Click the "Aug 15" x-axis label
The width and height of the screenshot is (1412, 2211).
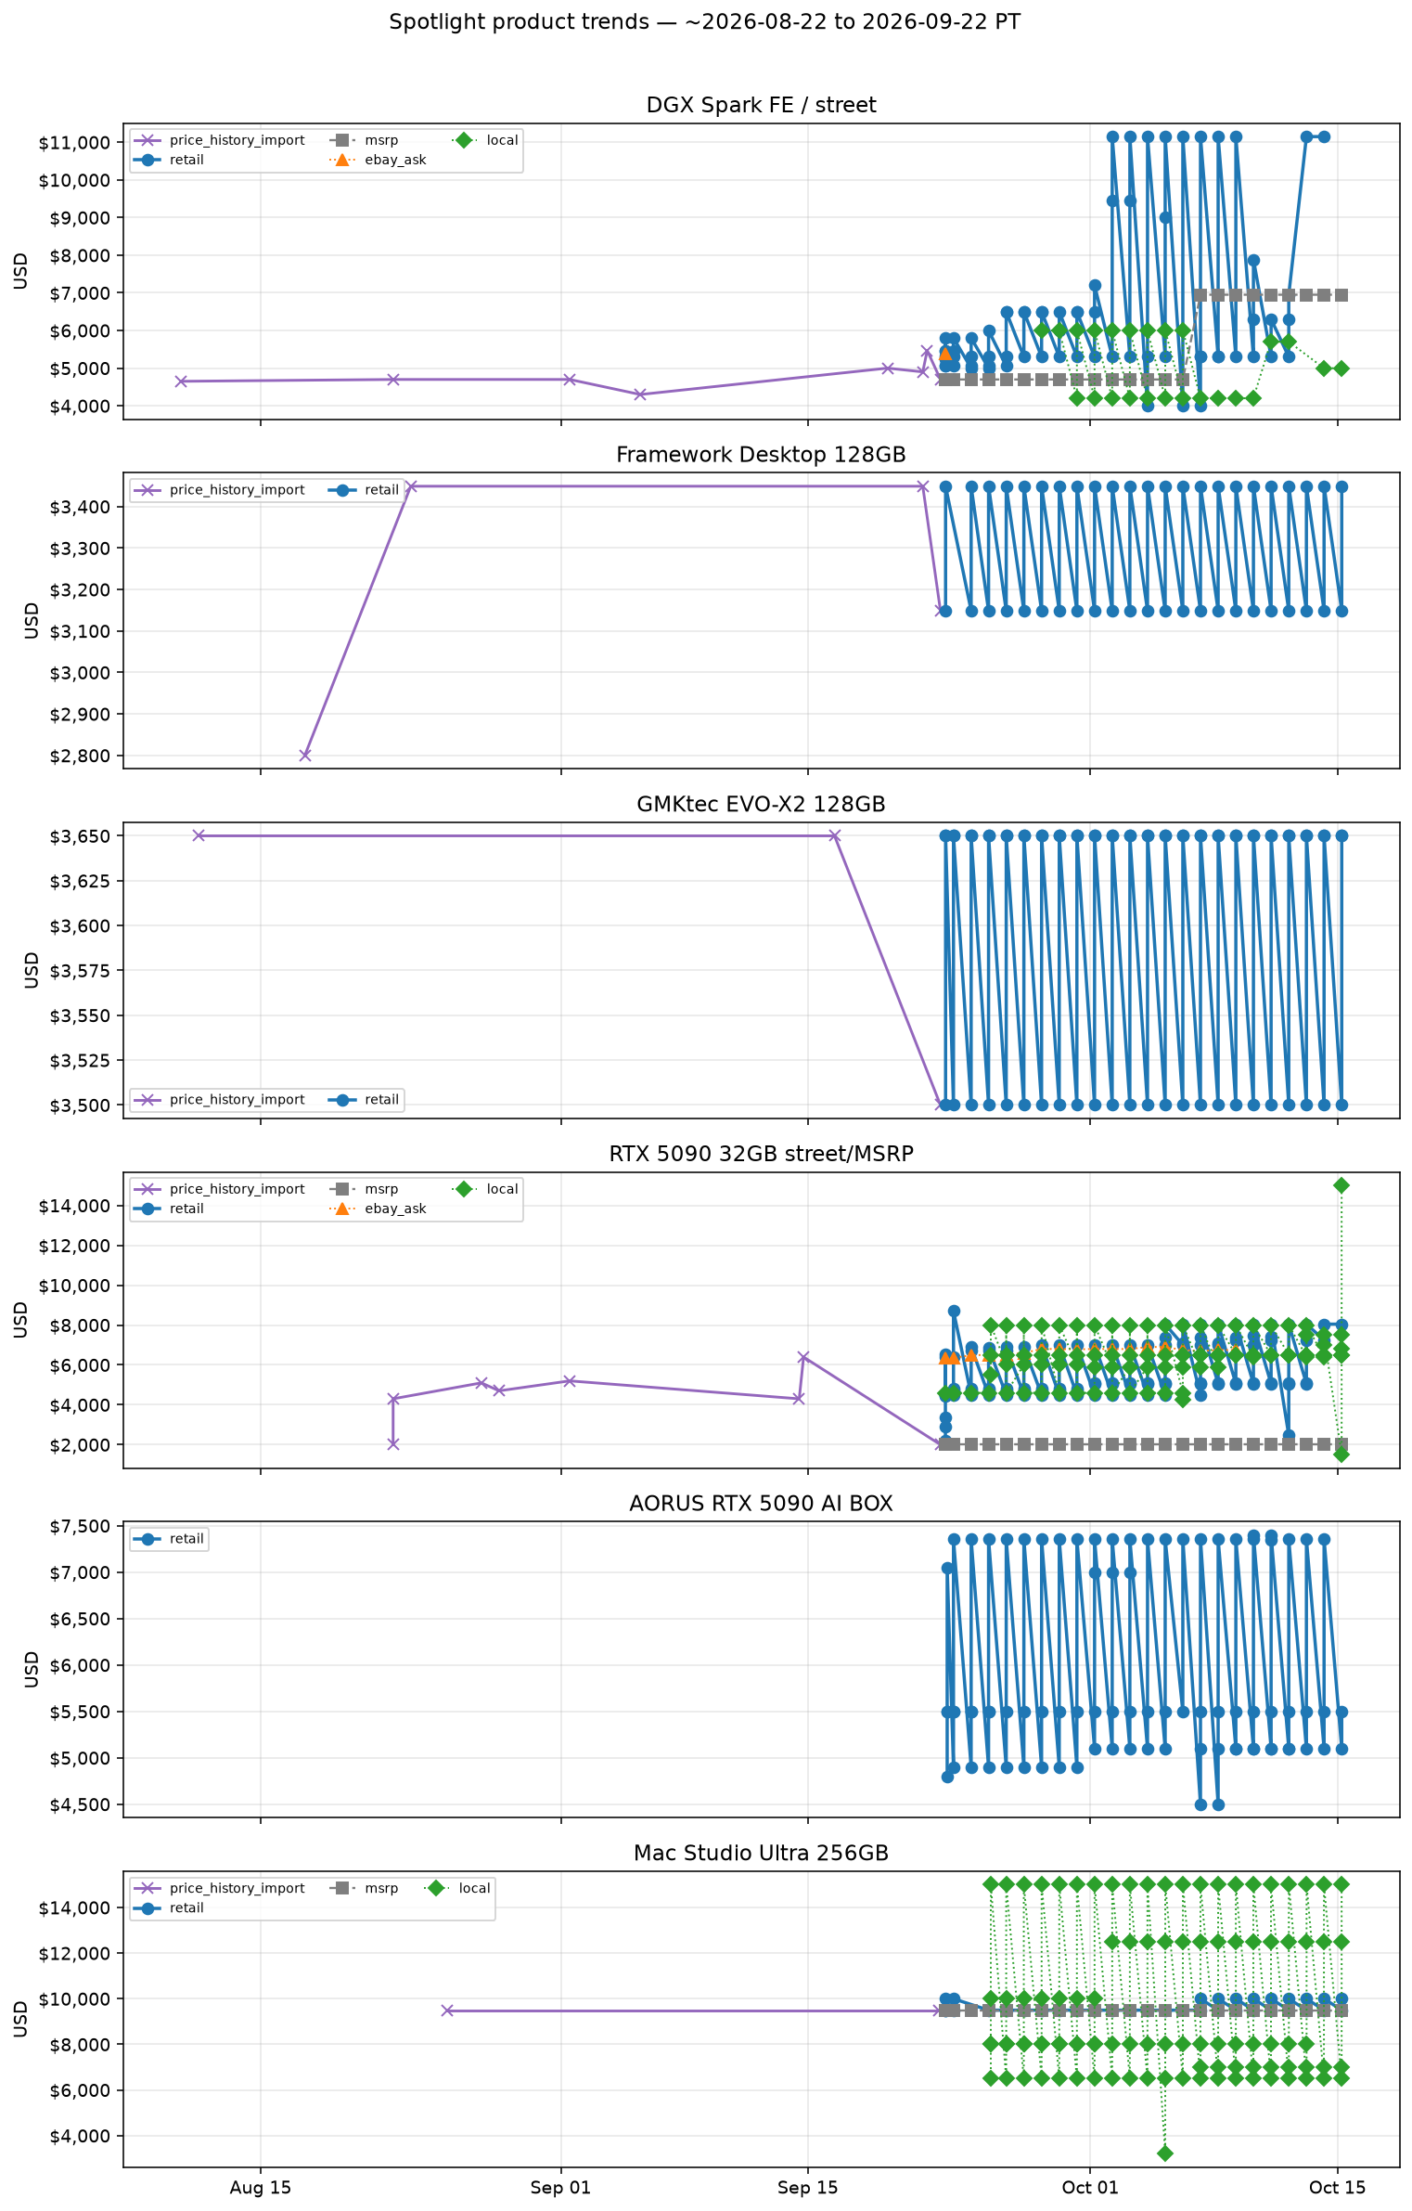coord(260,2188)
